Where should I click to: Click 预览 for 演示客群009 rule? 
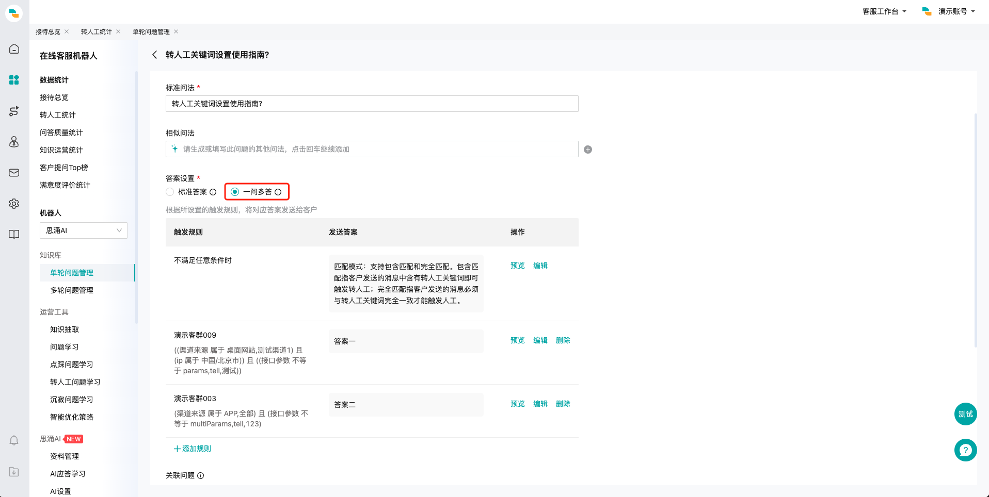pos(518,340)
